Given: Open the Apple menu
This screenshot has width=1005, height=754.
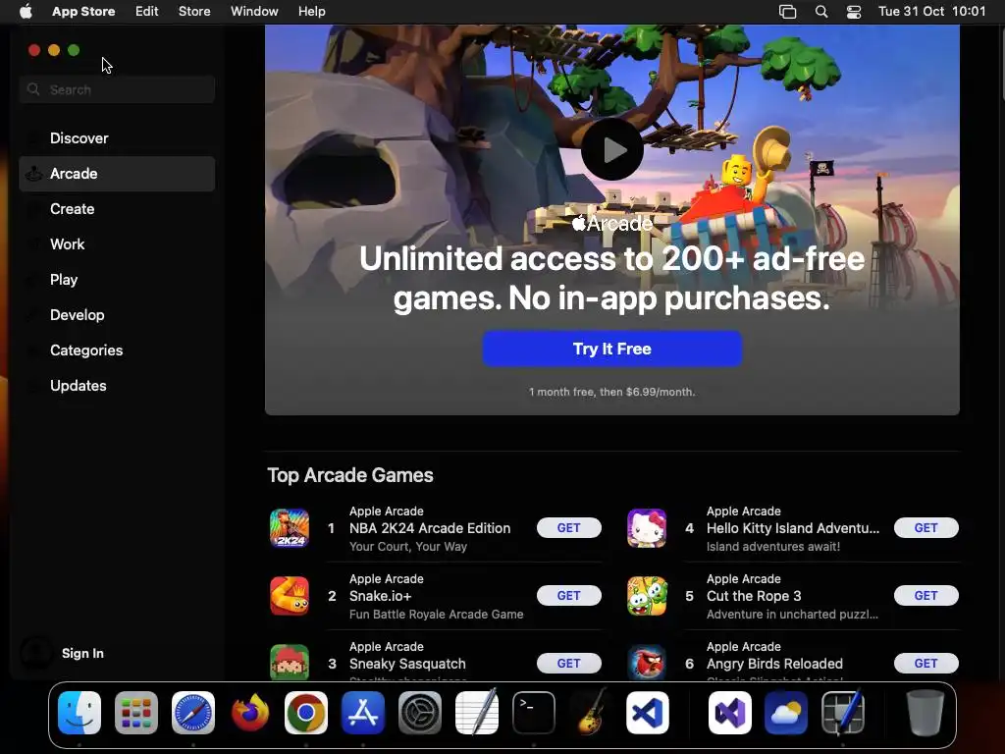Looking at the screenshot, I should 26,12.
